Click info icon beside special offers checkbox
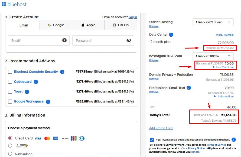This screenshot has height=157, width=241. (x=233, y=139)
